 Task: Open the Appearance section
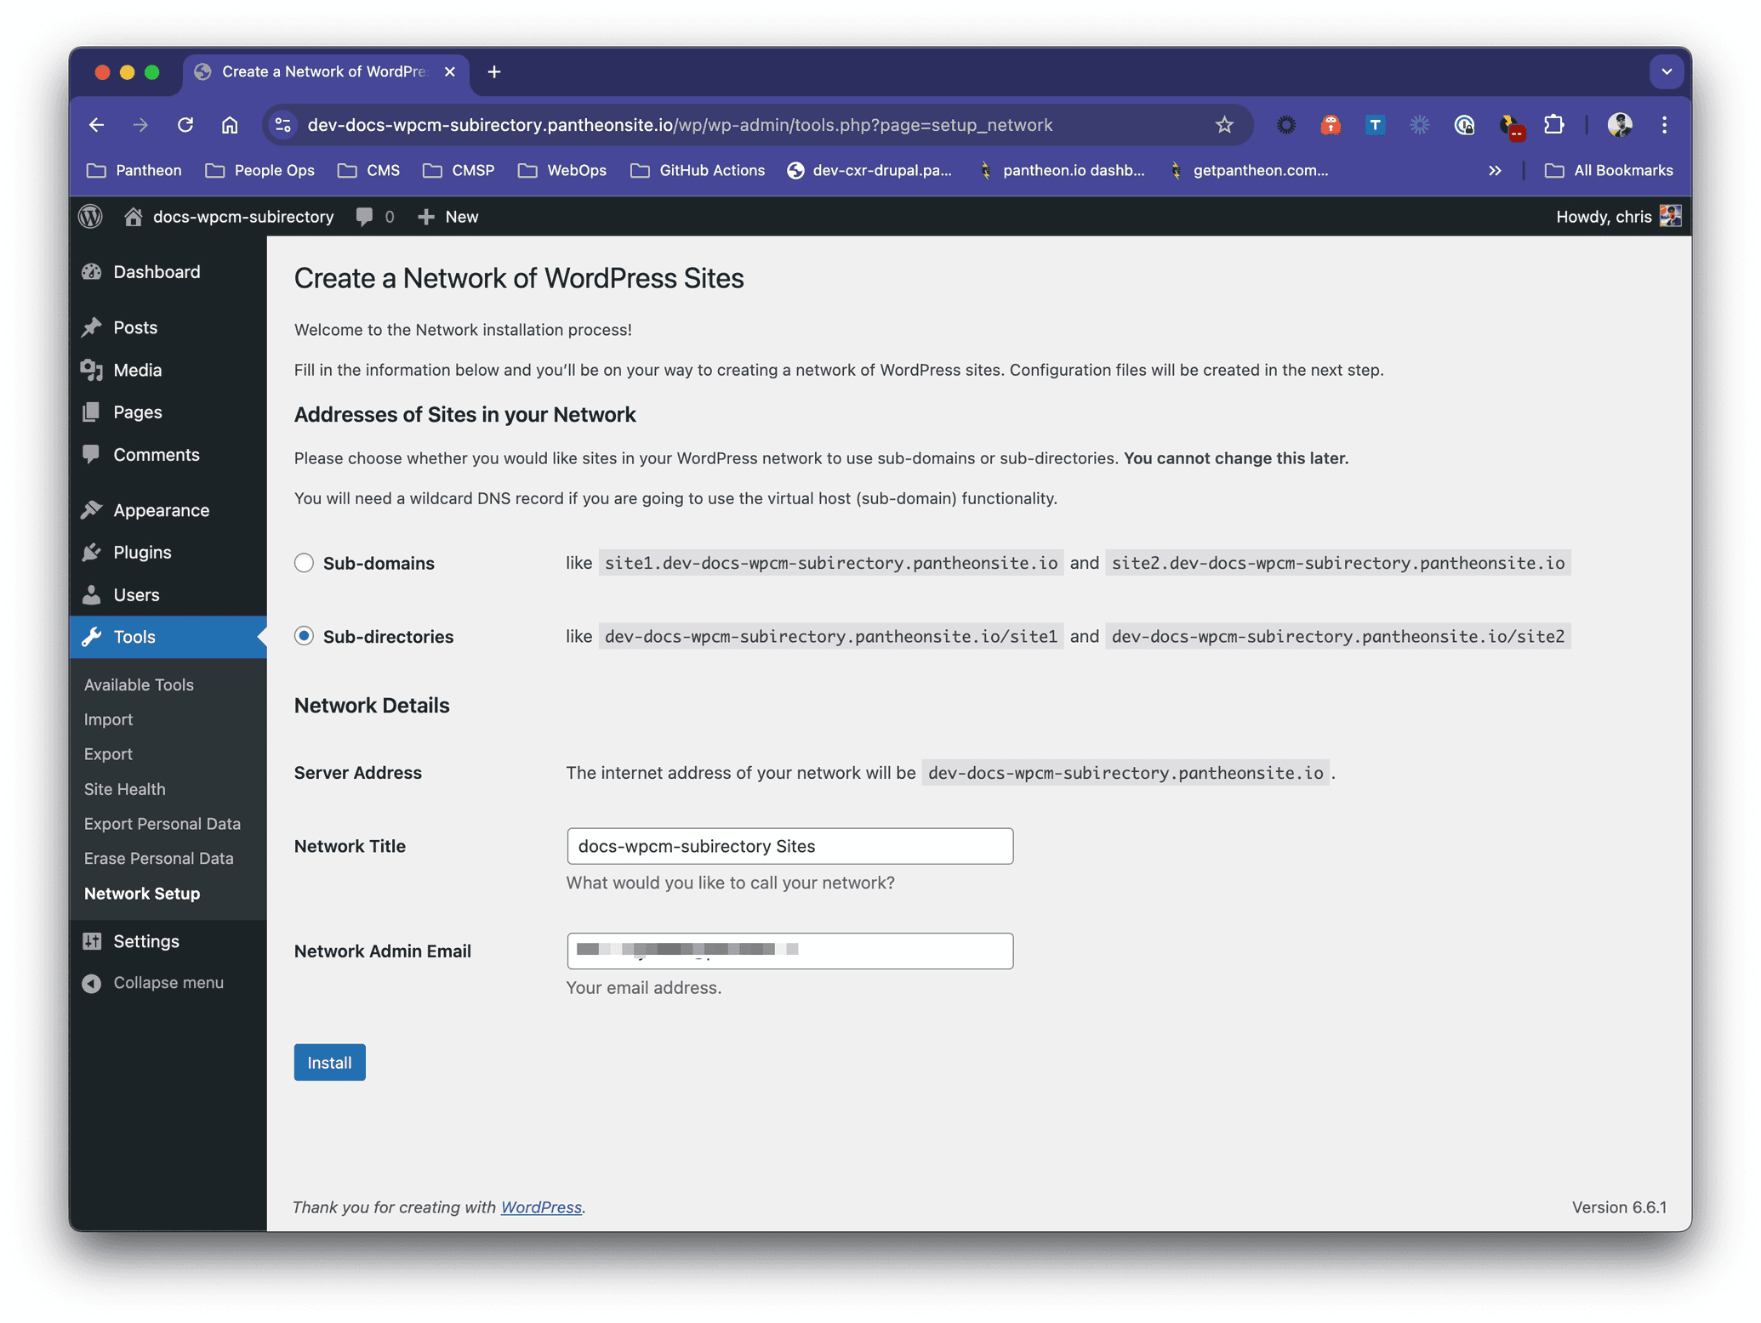coord(161,509)
